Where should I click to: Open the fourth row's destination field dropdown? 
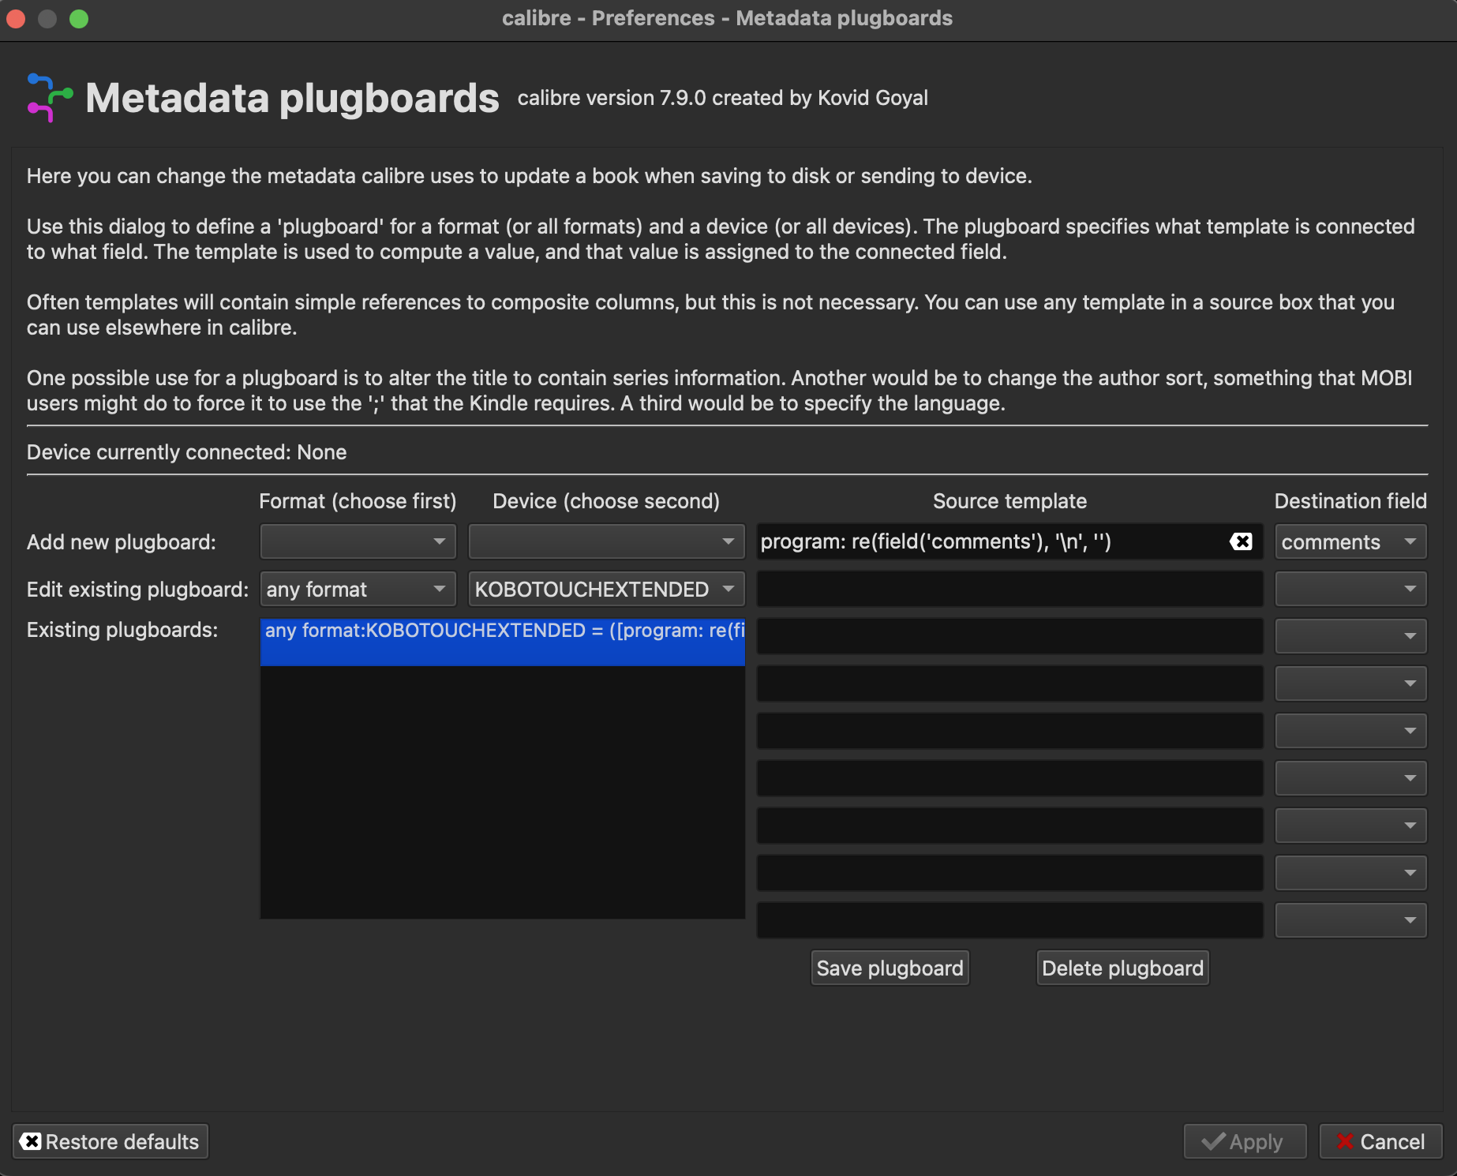point(1350,684)
